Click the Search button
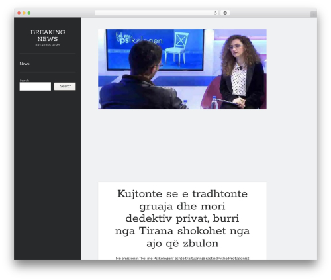Viewport: 331px width, 280px height. pyautogui.click(x=65, y=86)
